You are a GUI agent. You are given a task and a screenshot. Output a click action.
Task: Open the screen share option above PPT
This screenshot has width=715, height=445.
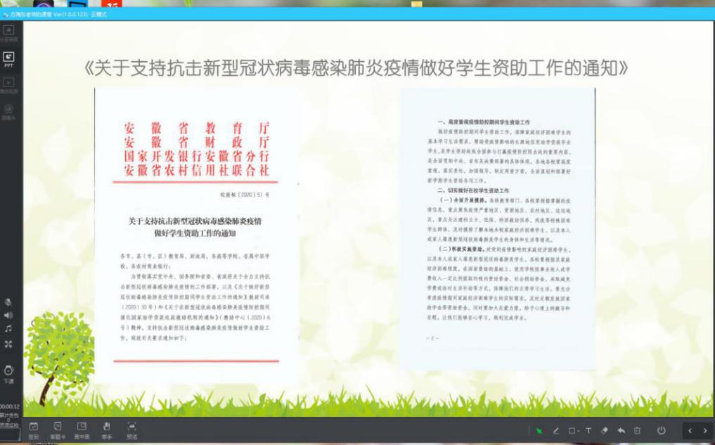click(x=8, y=33)
